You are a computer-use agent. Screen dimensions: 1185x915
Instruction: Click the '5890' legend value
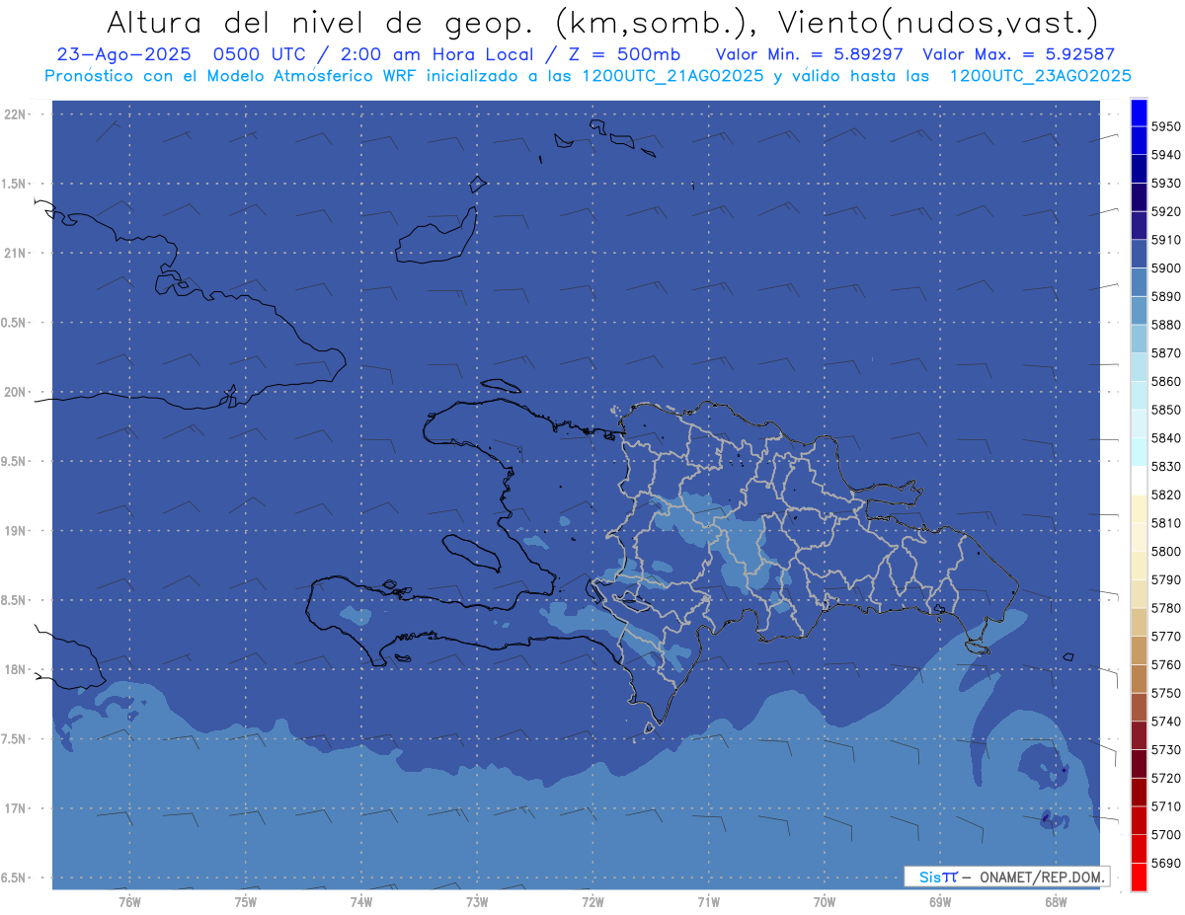pos(1166,296)
